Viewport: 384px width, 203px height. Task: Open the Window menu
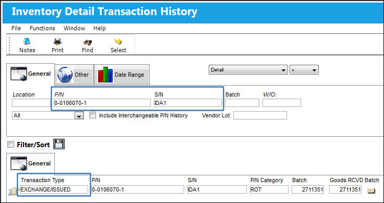[74, 28]
